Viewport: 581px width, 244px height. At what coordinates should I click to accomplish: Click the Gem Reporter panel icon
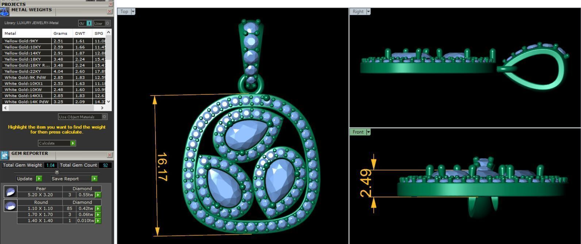point(4,155)
